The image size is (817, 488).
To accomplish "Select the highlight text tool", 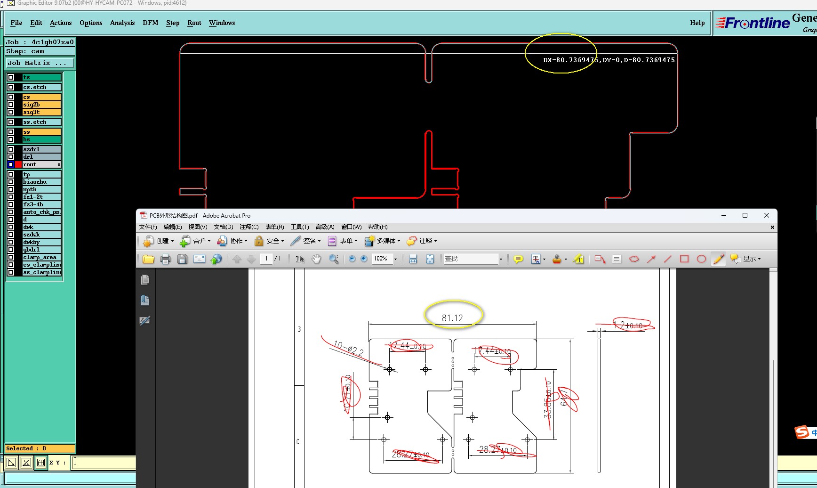I will click(579, 259).
